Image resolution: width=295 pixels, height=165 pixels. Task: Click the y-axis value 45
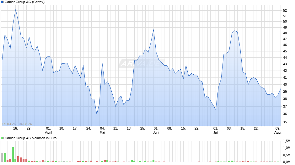(x=285, y=51)
